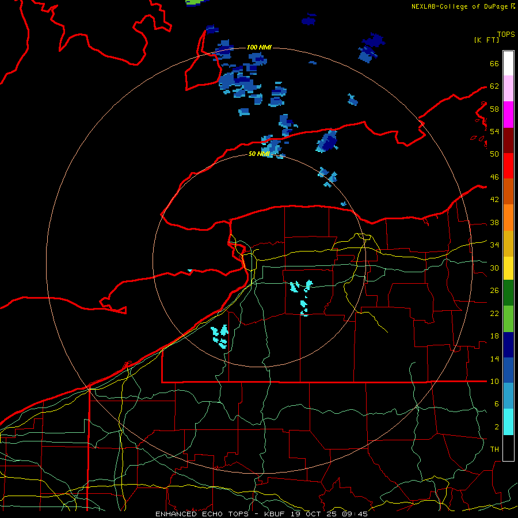Select the gold 34 kft swatch
This screenshot has height=518, width=518.
508,243
